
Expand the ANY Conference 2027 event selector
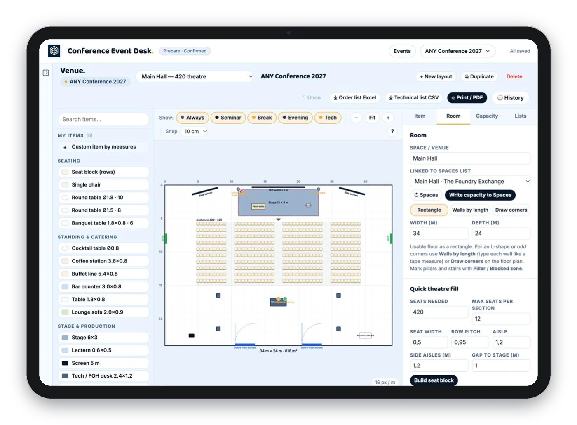[457, 51]
